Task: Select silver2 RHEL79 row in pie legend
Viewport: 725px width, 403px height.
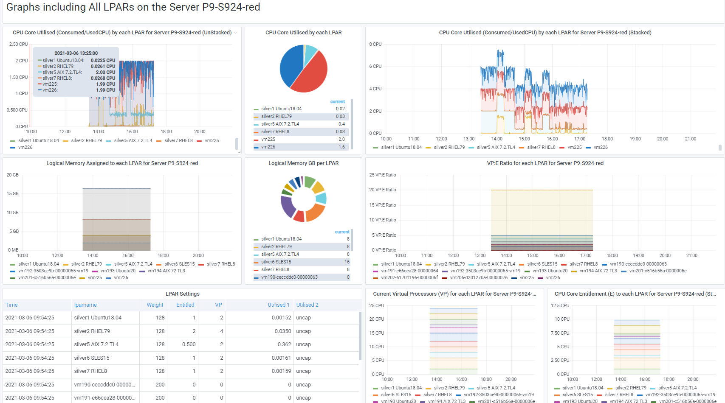Action: coord(301,116)
